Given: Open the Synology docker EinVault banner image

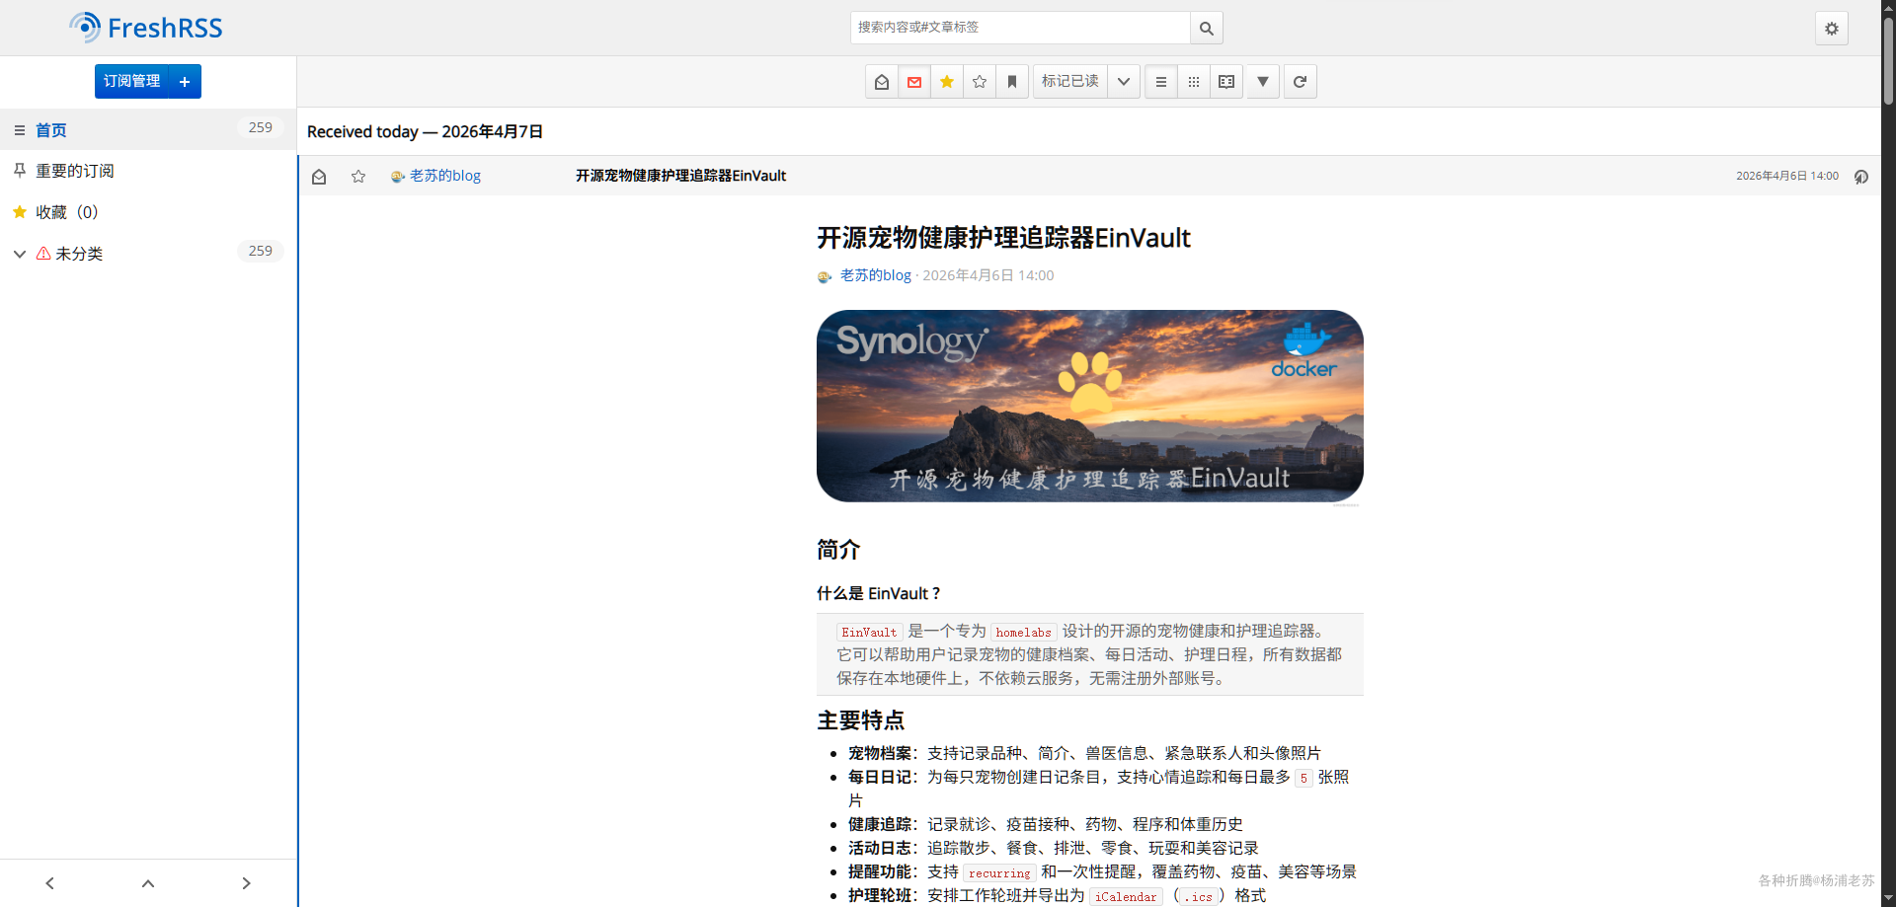Looking at the screenshot, I should point(1090,406).
